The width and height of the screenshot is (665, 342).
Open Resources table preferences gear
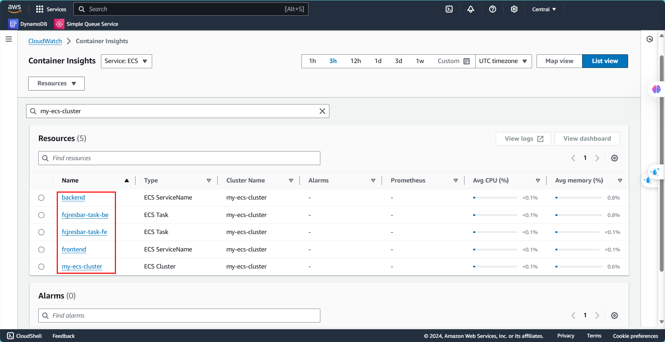[615, 158]
